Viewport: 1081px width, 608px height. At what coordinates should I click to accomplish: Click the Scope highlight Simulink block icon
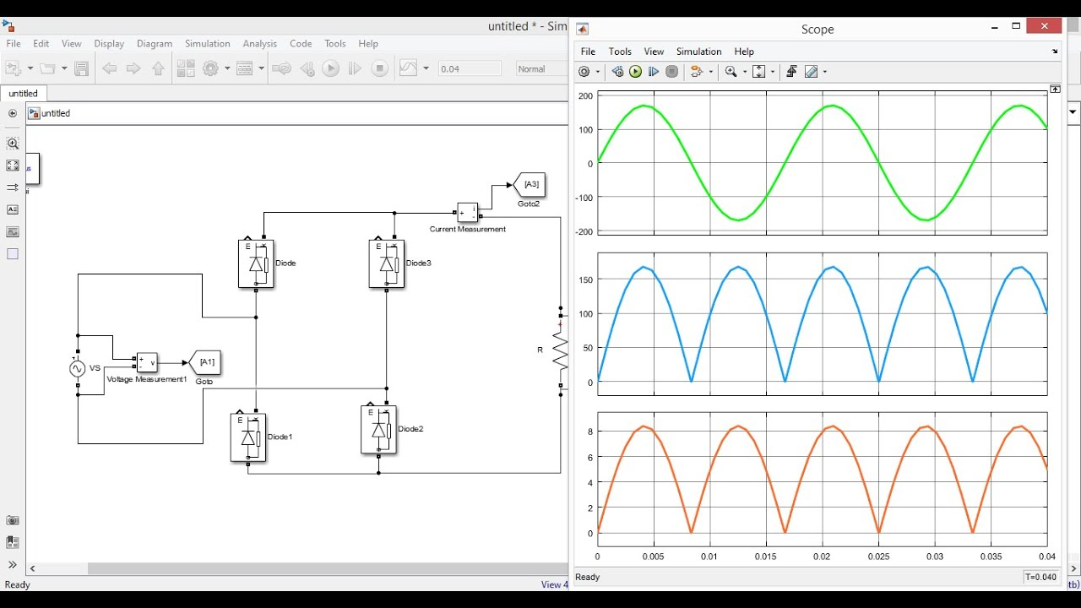click(695, 72)
